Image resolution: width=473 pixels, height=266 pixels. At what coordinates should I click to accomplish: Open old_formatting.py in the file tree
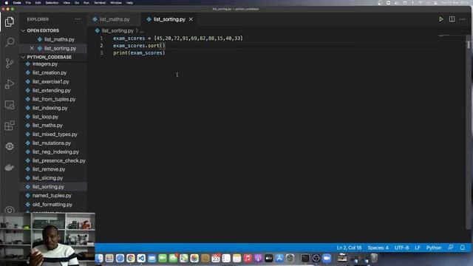click(52, 205)
